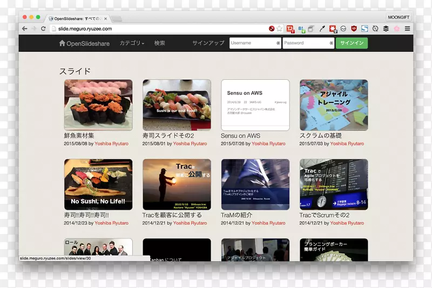Click the MOONGIFT profile button
This screenshot has height=288, width=432.
click(399, 17)
